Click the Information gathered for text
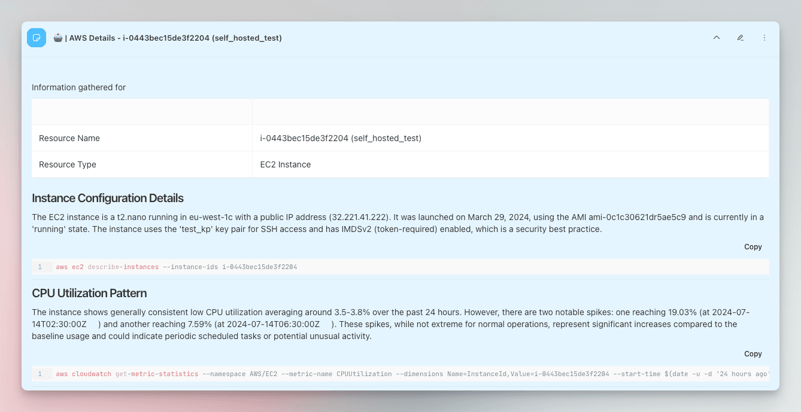 [78, 87]
